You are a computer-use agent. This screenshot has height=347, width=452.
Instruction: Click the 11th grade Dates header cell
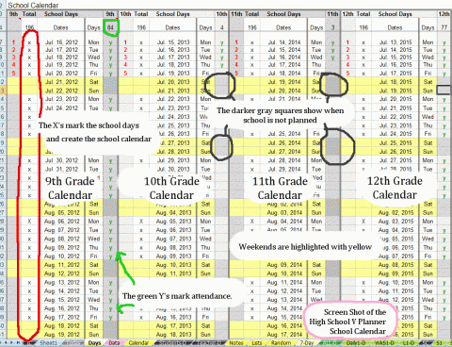point(283,27)
